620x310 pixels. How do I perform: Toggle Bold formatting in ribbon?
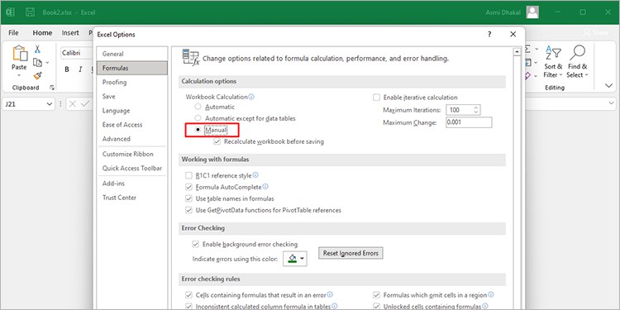pyautogui.click(x=67, y=69)
